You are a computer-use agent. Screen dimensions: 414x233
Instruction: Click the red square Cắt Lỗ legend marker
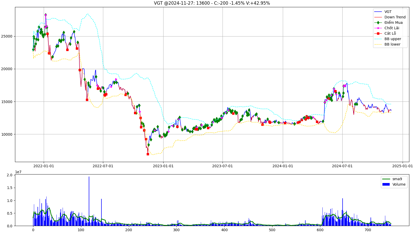[x=378, y=33]
